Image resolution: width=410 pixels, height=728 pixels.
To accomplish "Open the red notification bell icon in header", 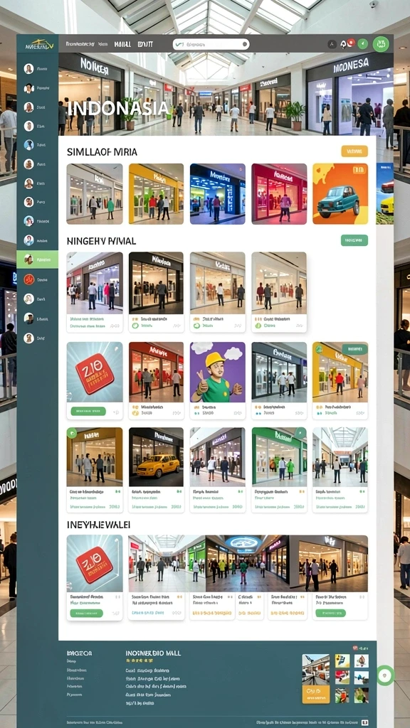I will pos(347,43).
